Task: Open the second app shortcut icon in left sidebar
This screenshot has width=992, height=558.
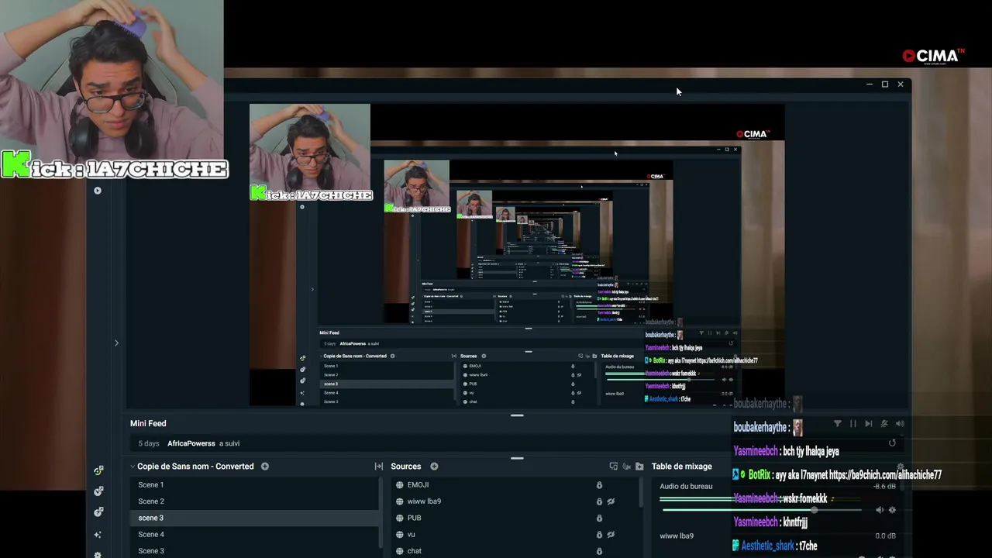Action: point(98,491)
